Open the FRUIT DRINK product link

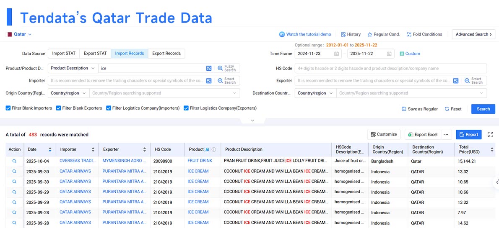[x=200, y=161]
